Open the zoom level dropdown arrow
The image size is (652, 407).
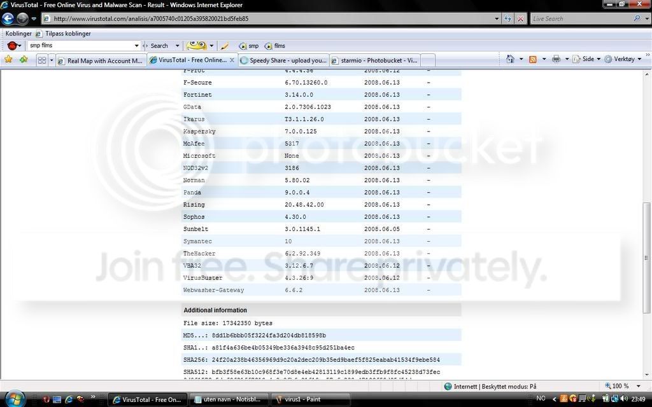639,386
